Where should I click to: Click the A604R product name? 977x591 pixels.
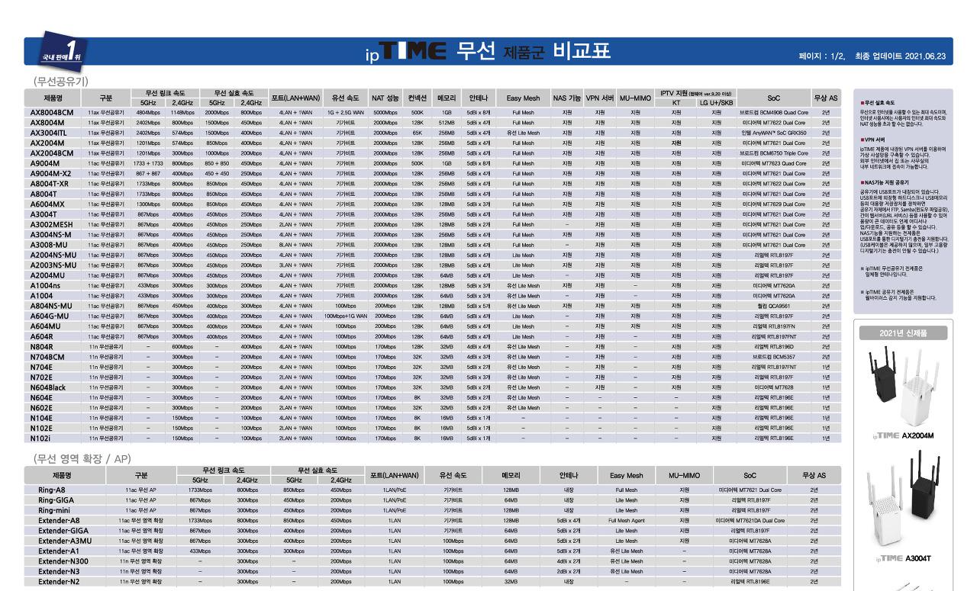tap(41, 336)
